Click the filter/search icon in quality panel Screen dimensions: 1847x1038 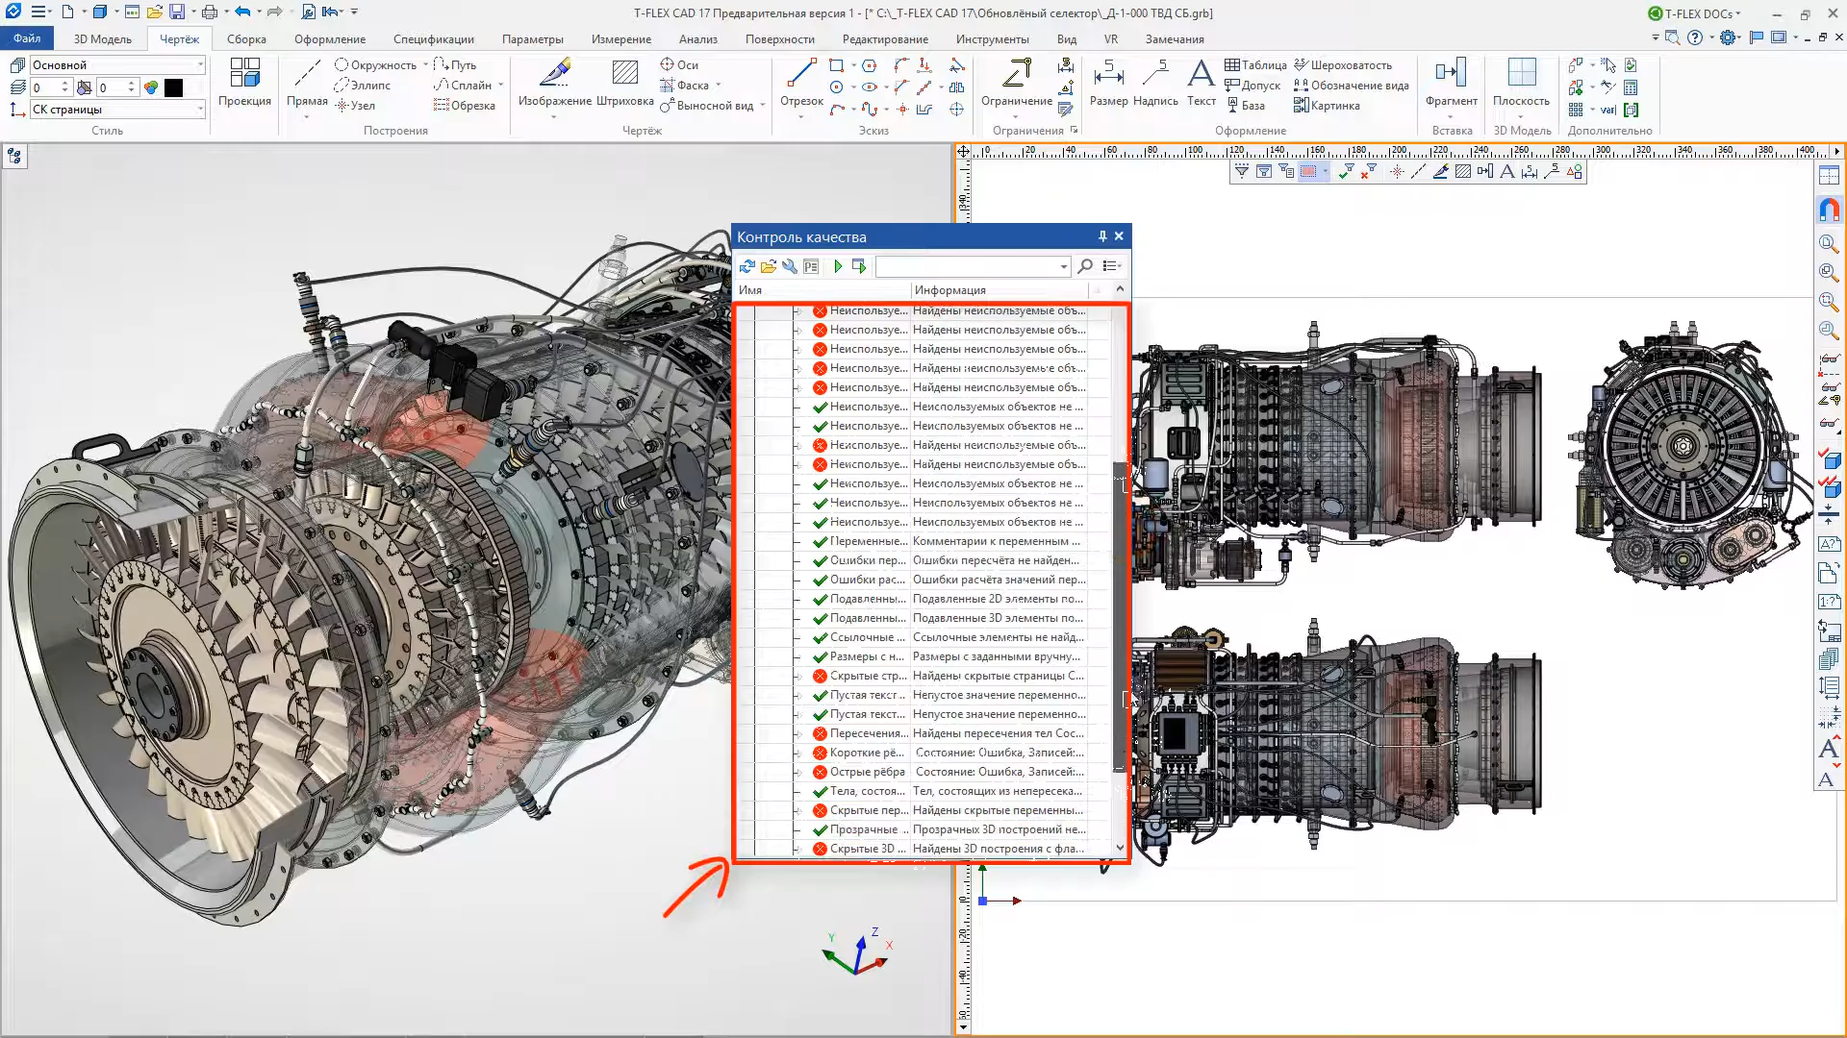point(1084,266)
